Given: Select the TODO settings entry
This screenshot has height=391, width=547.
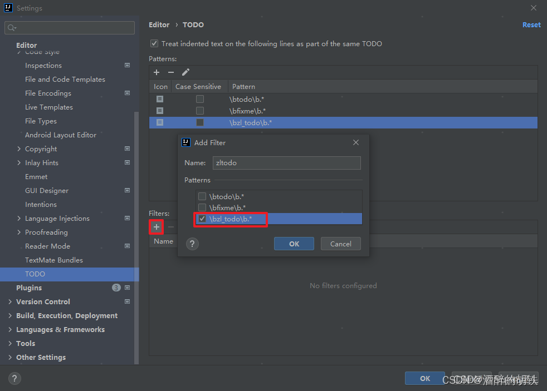Looking at the screenshot, I should click(x=70, y=274).
